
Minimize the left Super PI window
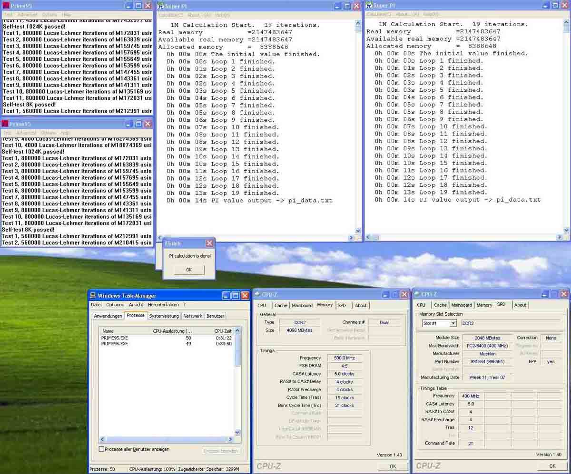tap(337, 6)
